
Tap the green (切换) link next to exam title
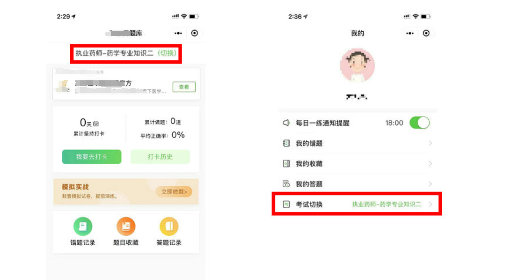167,53
